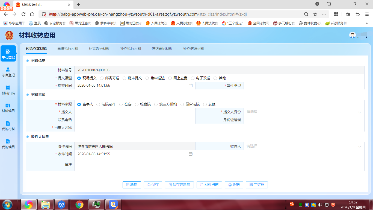Click the 保存并新增 button
Viewport: 373px width, 210px height.
coord(179,185)
